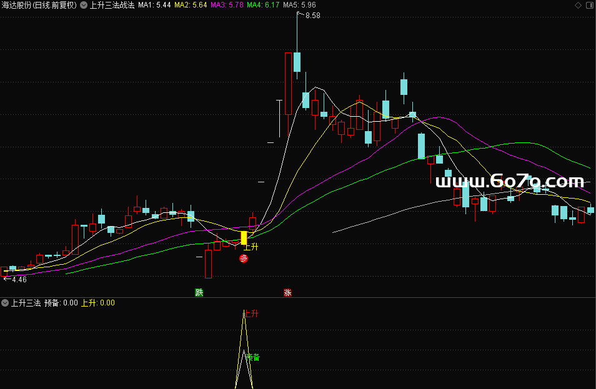Viewport: 596px width, 389px height.
Task: Open the 上升三法 sub-chart dropdown arrow
Action: coord(5,303)
